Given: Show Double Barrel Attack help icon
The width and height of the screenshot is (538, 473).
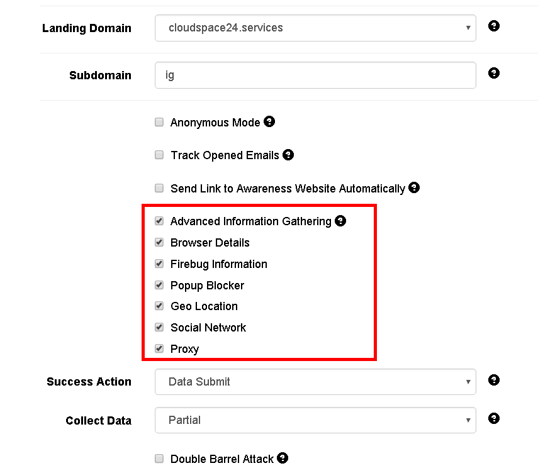Looking at the screenshot, I should [283, 459].
